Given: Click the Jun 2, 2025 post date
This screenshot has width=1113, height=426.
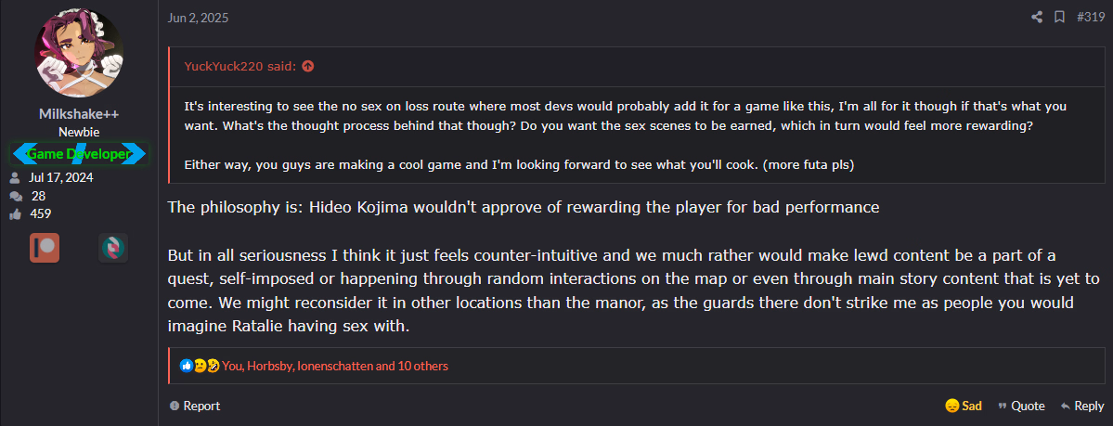Looking at the screenshot, I should [x=198, y=18].
